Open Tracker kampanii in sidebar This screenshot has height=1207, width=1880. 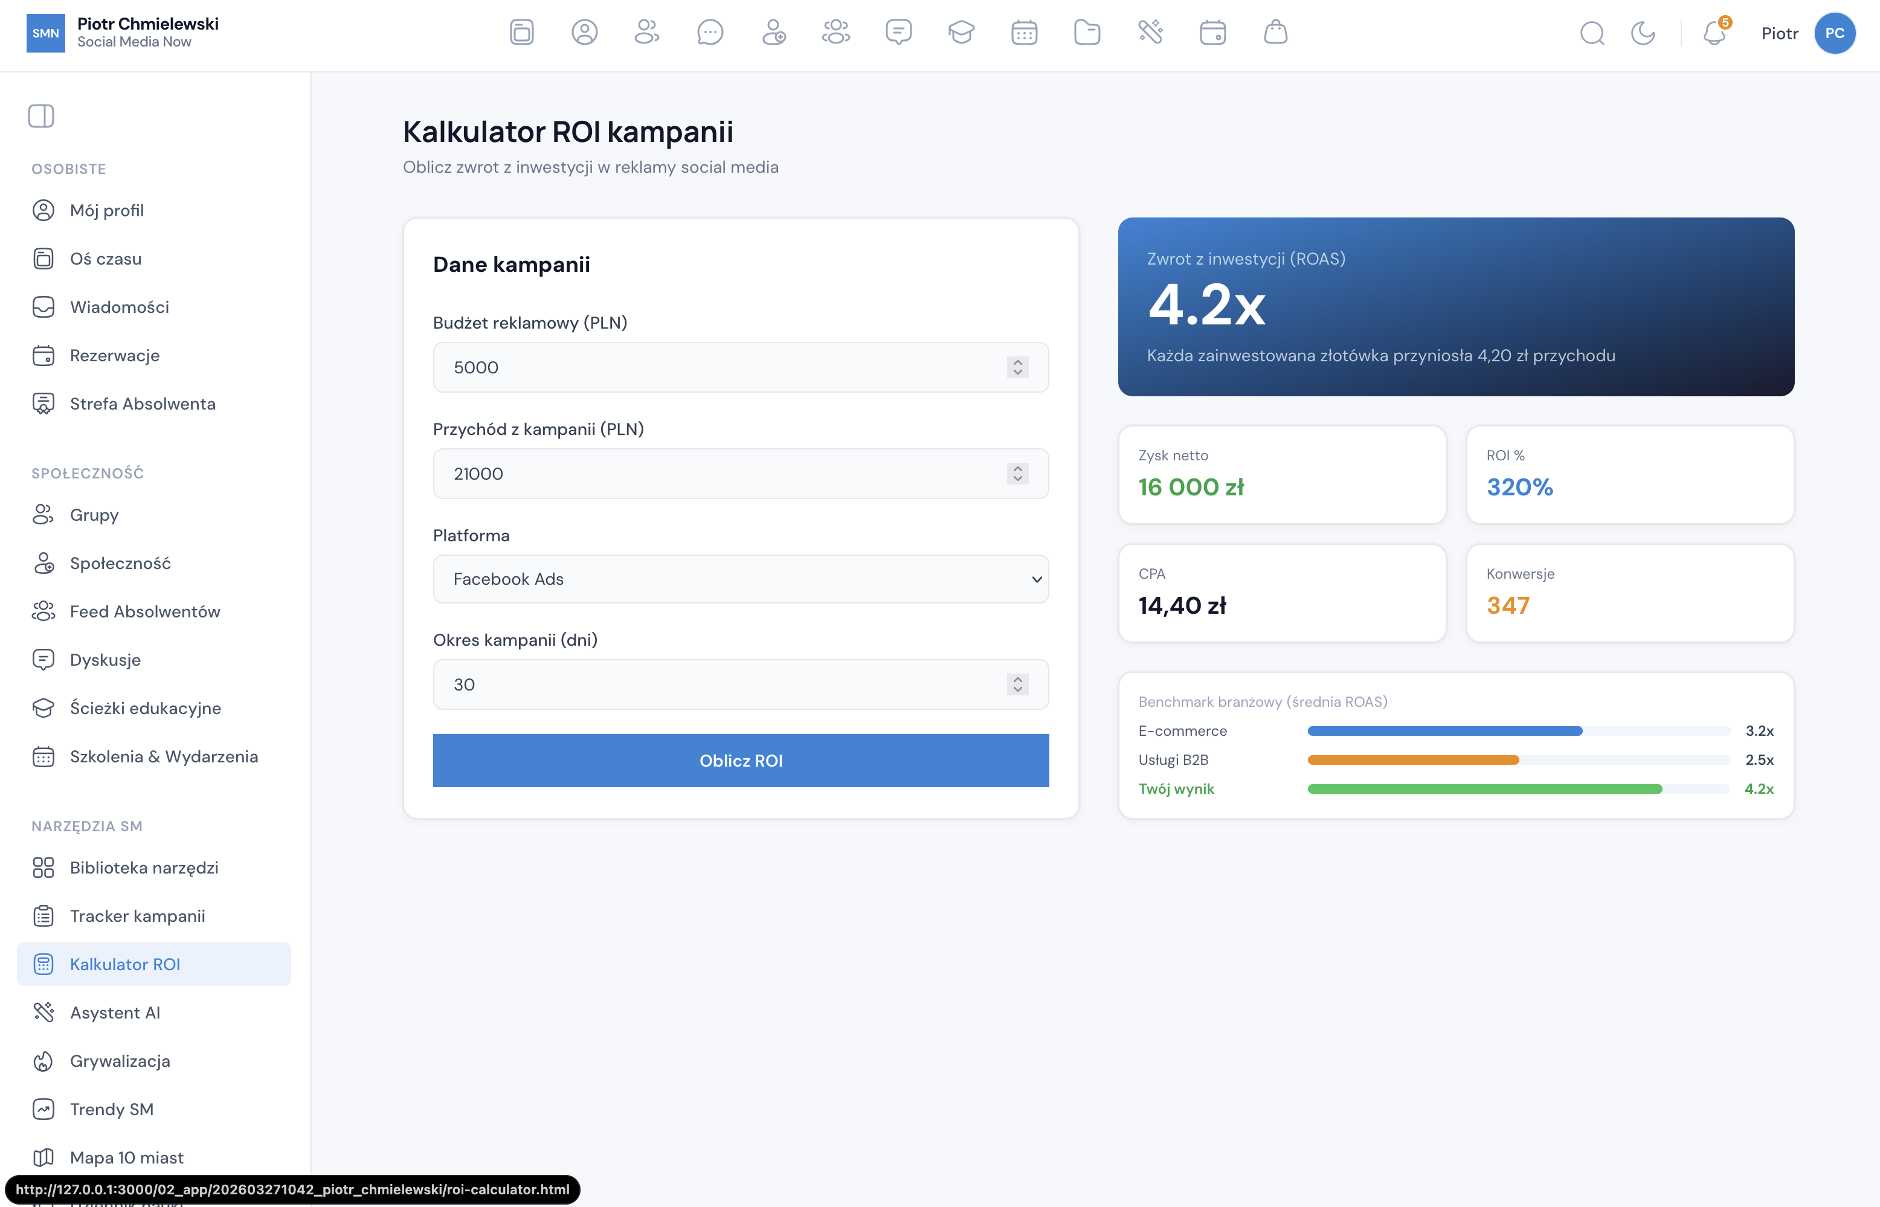pos(137,915)
